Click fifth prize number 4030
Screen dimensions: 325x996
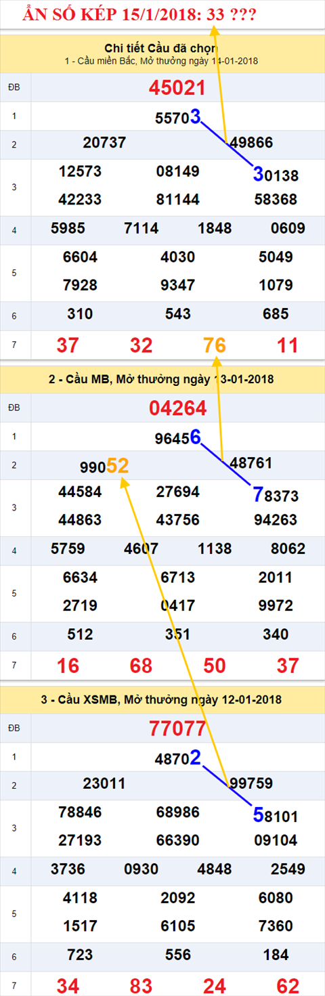click(177, 257)
